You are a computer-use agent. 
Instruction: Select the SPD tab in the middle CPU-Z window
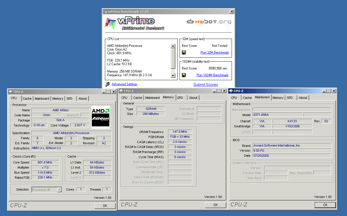[x=180, y=98]
